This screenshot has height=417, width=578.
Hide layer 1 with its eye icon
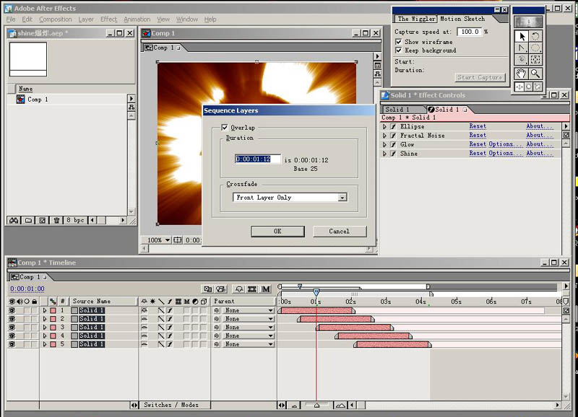12,310
